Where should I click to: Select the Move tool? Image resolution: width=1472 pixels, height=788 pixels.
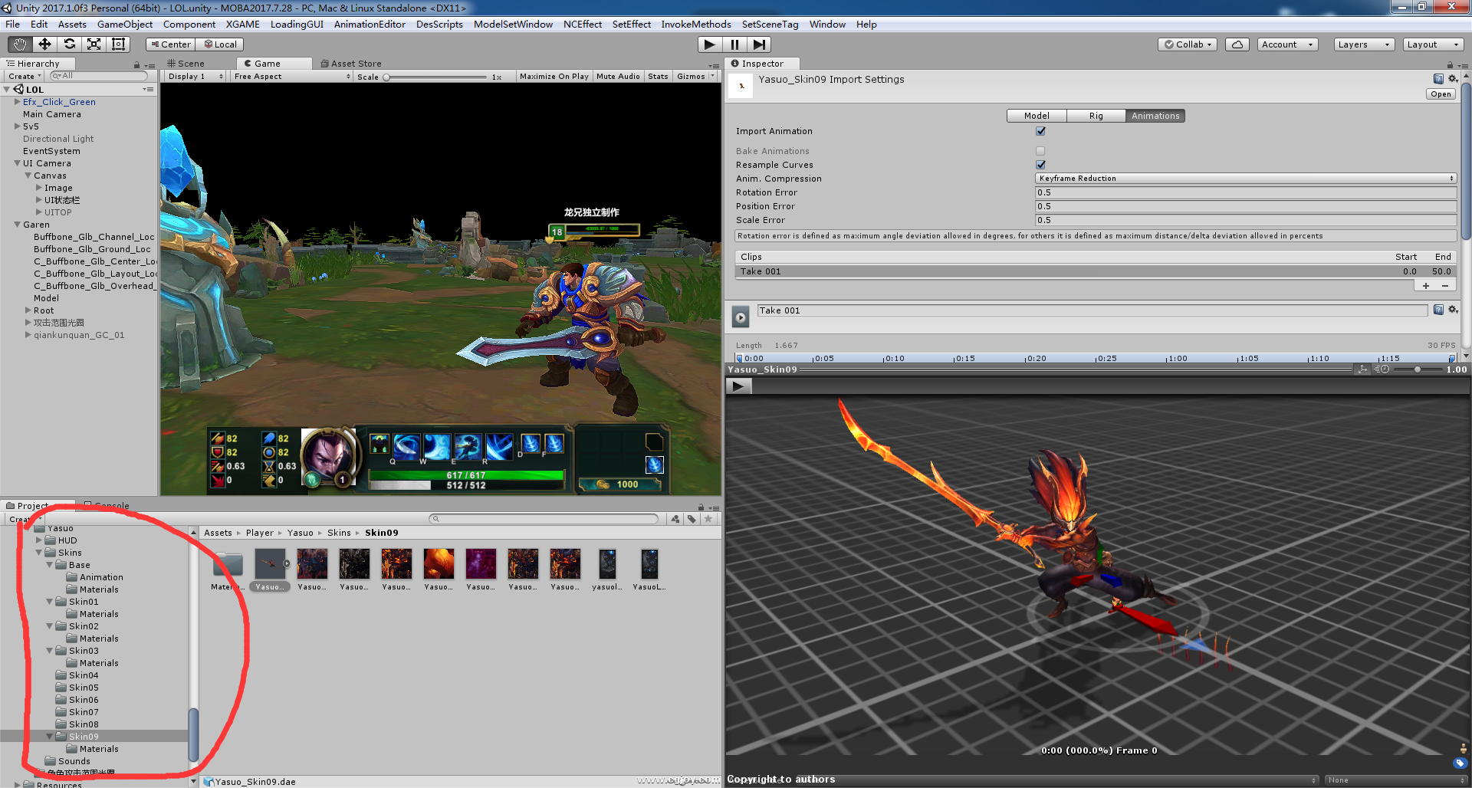(45, 44)
